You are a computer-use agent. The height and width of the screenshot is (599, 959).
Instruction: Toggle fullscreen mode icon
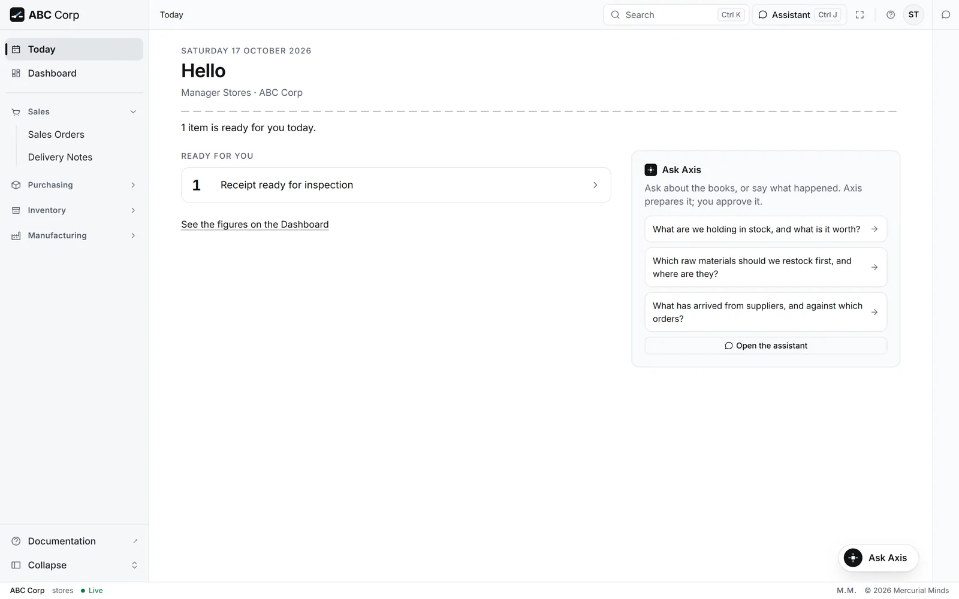pyautogui.click(x=860, y=15)
